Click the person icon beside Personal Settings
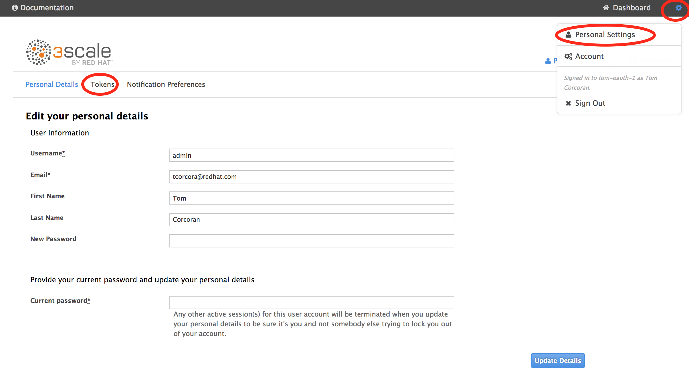 [569, 35]
